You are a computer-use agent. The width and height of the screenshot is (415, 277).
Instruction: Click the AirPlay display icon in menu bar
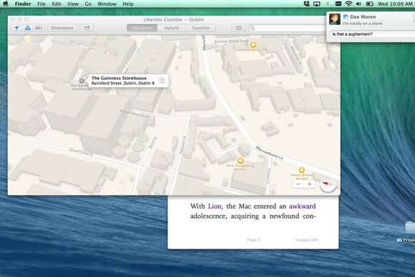pos(317,4)
